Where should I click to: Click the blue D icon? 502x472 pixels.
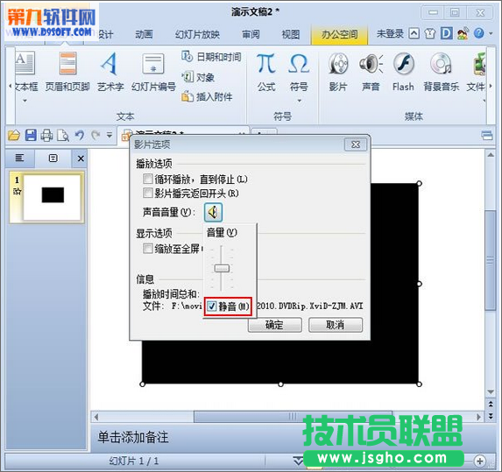[446, 33]
